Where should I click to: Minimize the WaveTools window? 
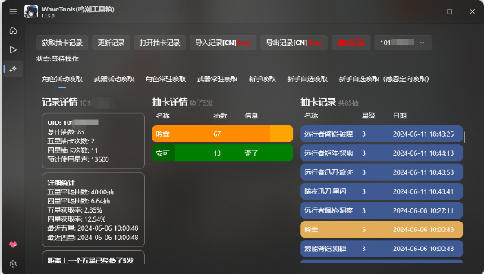426,11
